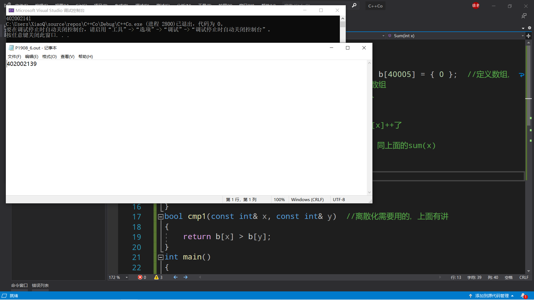Click the red error count indicator

tap(142, 277)
